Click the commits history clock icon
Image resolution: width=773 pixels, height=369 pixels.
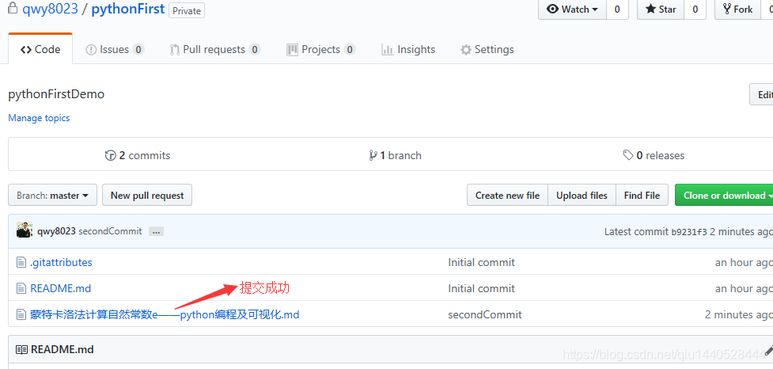[111, 155]
